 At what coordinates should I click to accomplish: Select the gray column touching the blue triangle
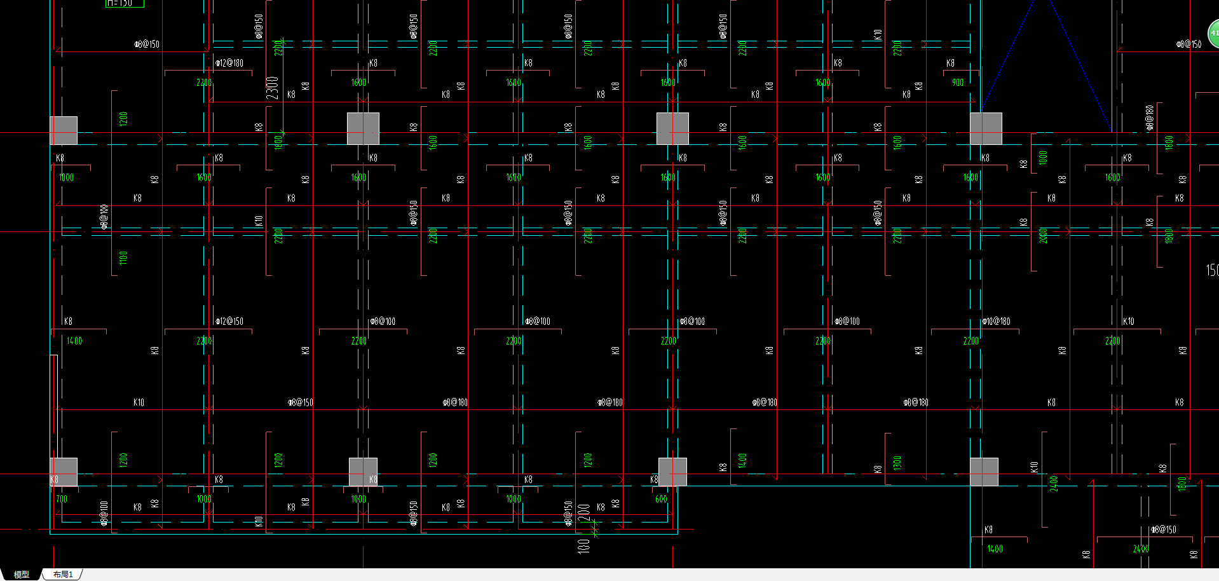pos(986,128)
